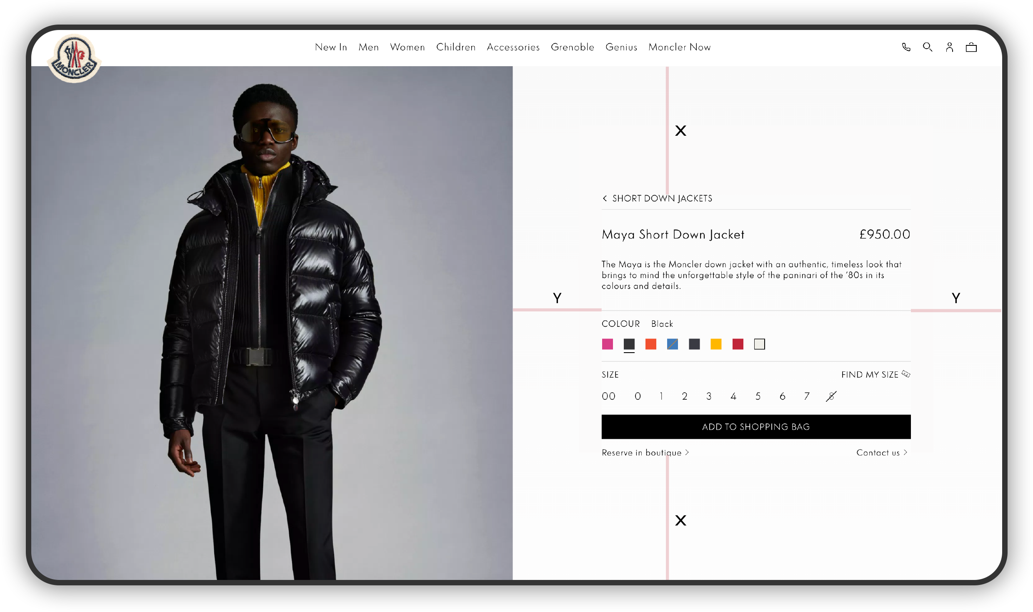This screenshot has height=612, width=1033.
Task: Click the jacket product photo
Action: pyautogui.click(x=272, y=323)
